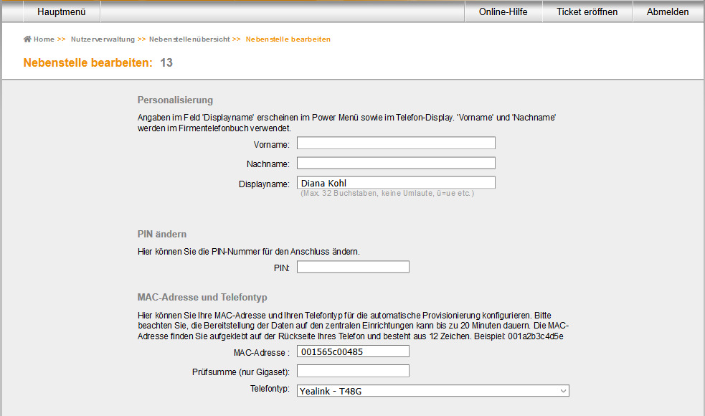This screenshot has height=416, width=705.
Task: Focus the Nachname input field
Action: coord(396,163)
